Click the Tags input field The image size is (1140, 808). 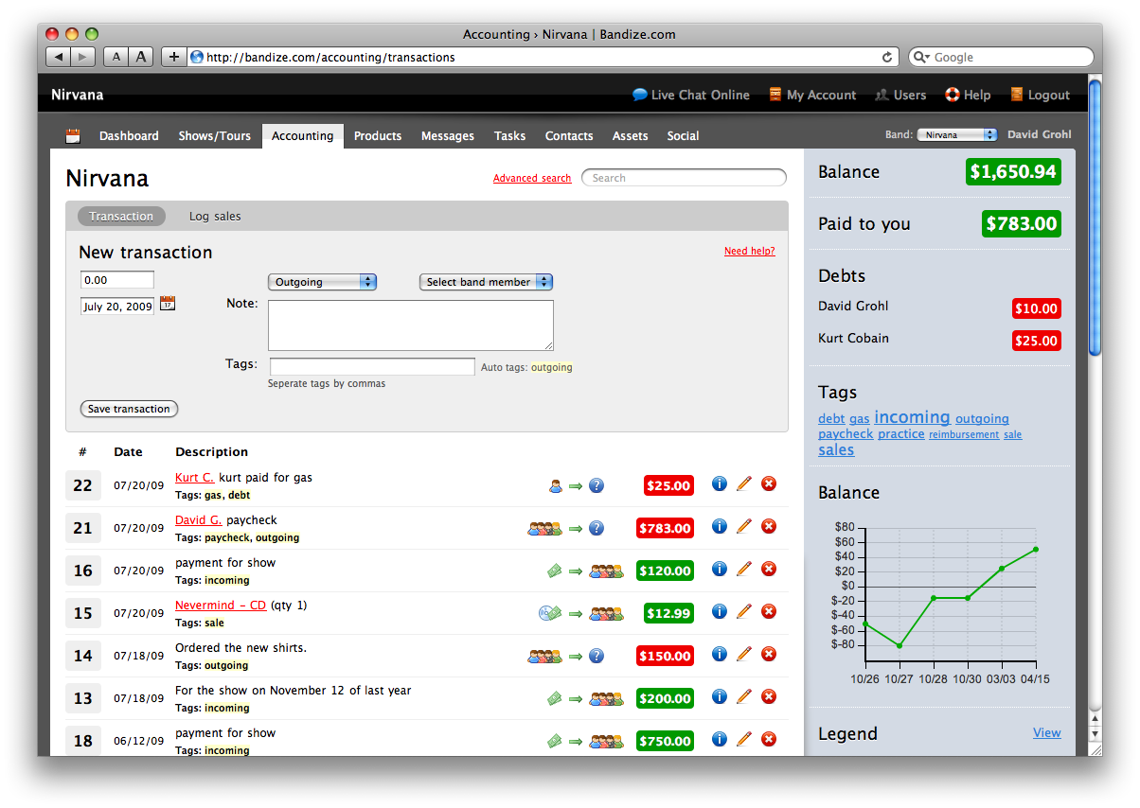372,367
